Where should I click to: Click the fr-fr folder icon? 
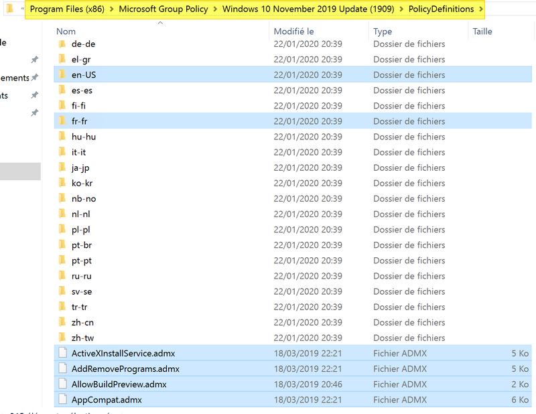point(62,121)
